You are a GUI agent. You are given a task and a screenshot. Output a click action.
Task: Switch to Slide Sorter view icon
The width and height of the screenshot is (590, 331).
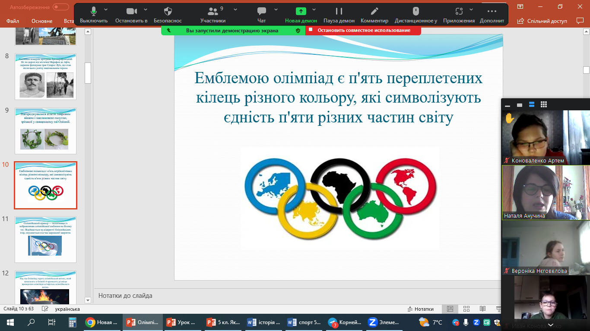(466, 309)
